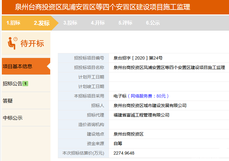Open step 4.开标
The height and width of the screenshot is (161, 229).
pos(98,23)
